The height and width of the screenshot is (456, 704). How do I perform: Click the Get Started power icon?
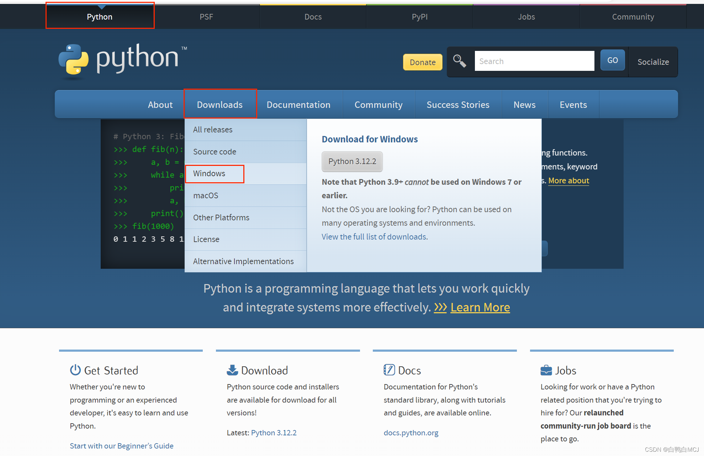point(75,370)
